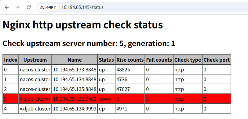Click rise count 0 in the red row
Screen dimensions: 248x119
pos(118,99)
